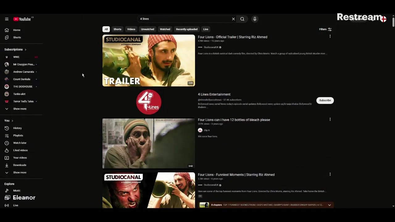Open Liked videos
The width and height of the screenshot is (395, 222).
click(x=21, y=150)
